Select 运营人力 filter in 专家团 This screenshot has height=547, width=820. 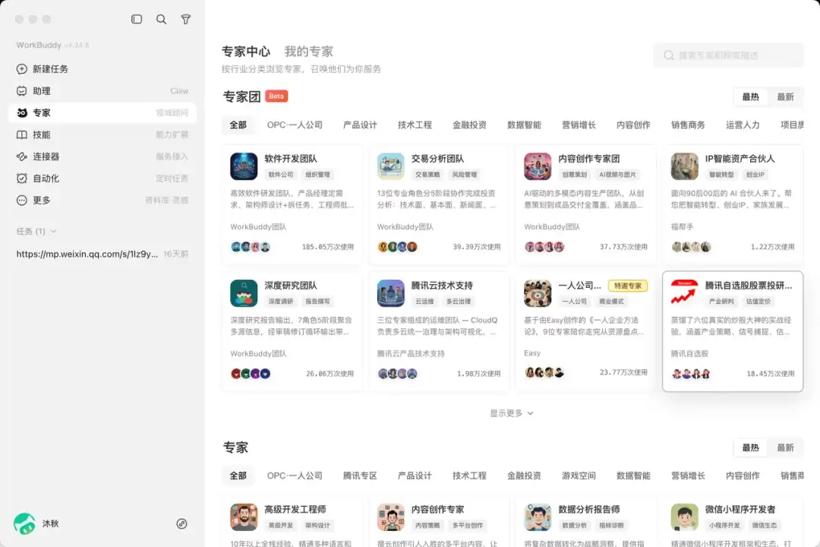[743, 125]
